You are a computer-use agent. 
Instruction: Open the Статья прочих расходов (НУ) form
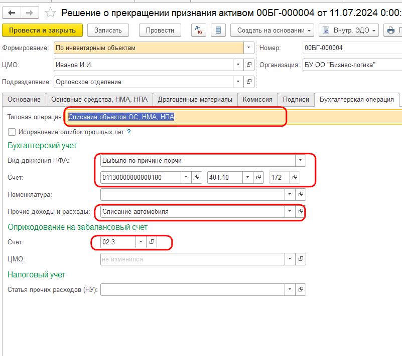click(301, 289)
